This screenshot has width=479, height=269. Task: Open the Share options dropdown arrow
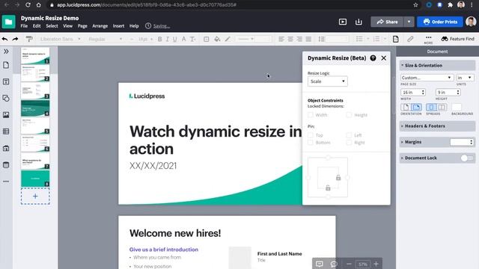[x=409, y=22]
